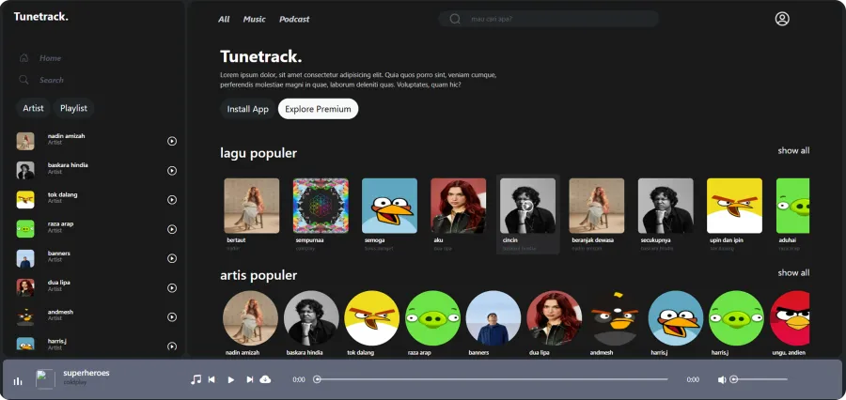Click the Home house icon in sidebar

click(23, 57)
